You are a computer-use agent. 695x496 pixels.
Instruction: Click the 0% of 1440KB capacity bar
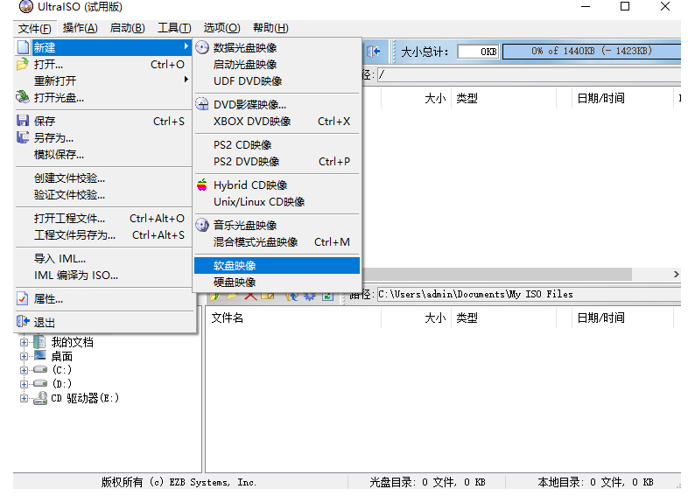[592, 52]
